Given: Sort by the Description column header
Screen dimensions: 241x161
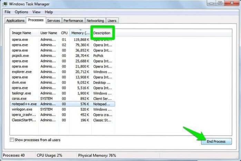Looking at the screenshot, I should pyautogui.click(x=102, y=33).
